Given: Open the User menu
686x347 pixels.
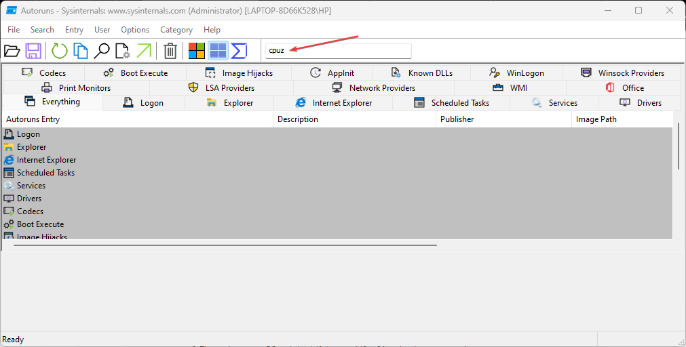Looking at the screenshot, I should (102, 30).
